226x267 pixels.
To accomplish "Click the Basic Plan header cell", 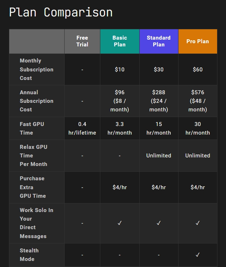I will [x=120, y=41].
